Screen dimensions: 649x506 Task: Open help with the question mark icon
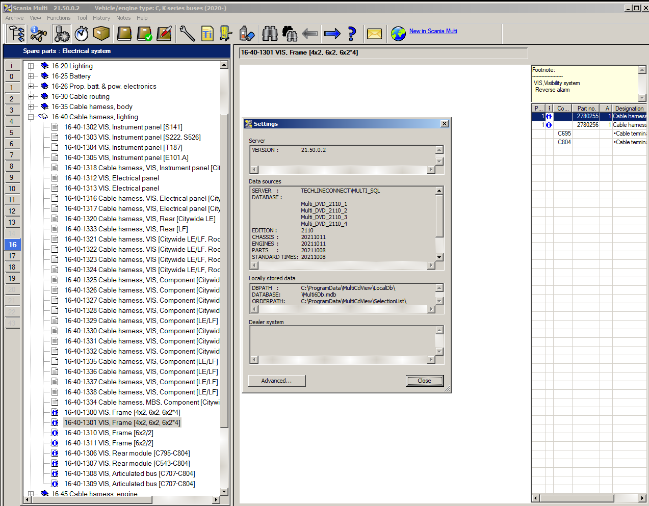352,34
